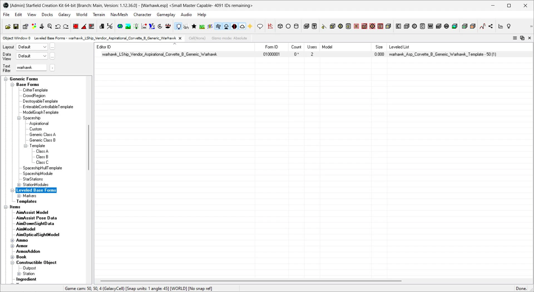This screenshot has height=292, width=534.
Task: Collapse the Constructible Object tree node
Action: 12,263
